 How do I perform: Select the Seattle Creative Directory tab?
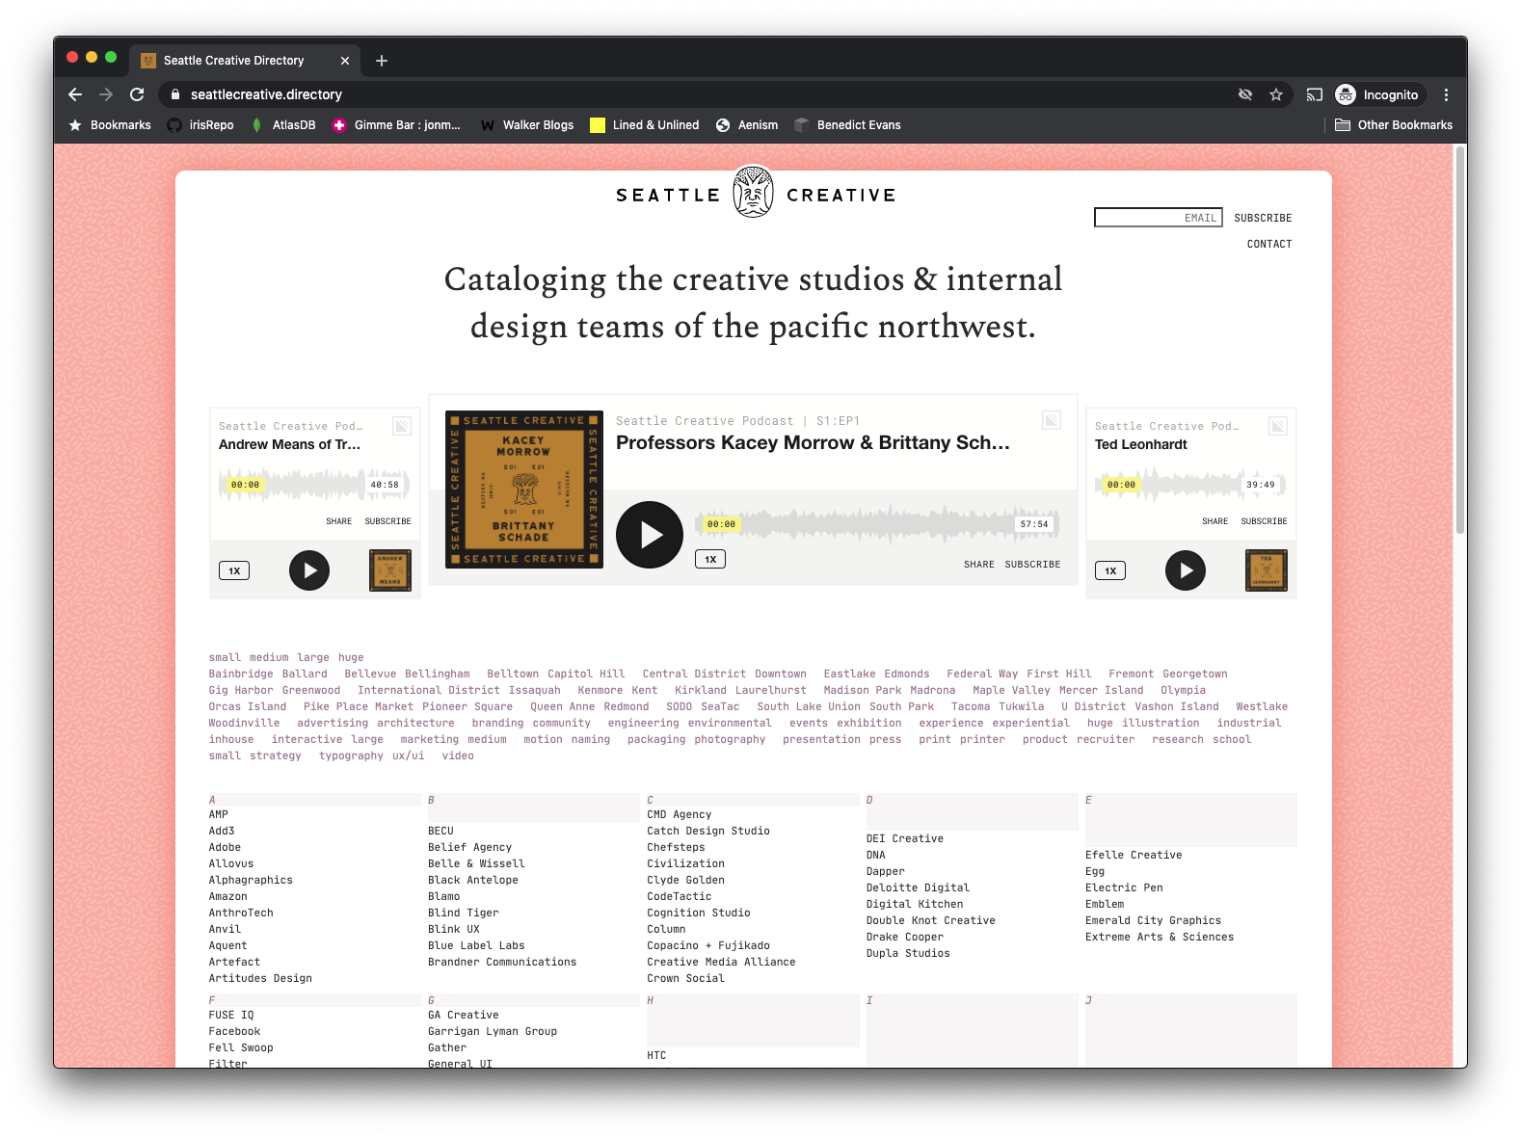(x=245, y=61)
